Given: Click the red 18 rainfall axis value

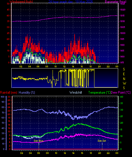Looking at the screenshot, I should 9,118.
